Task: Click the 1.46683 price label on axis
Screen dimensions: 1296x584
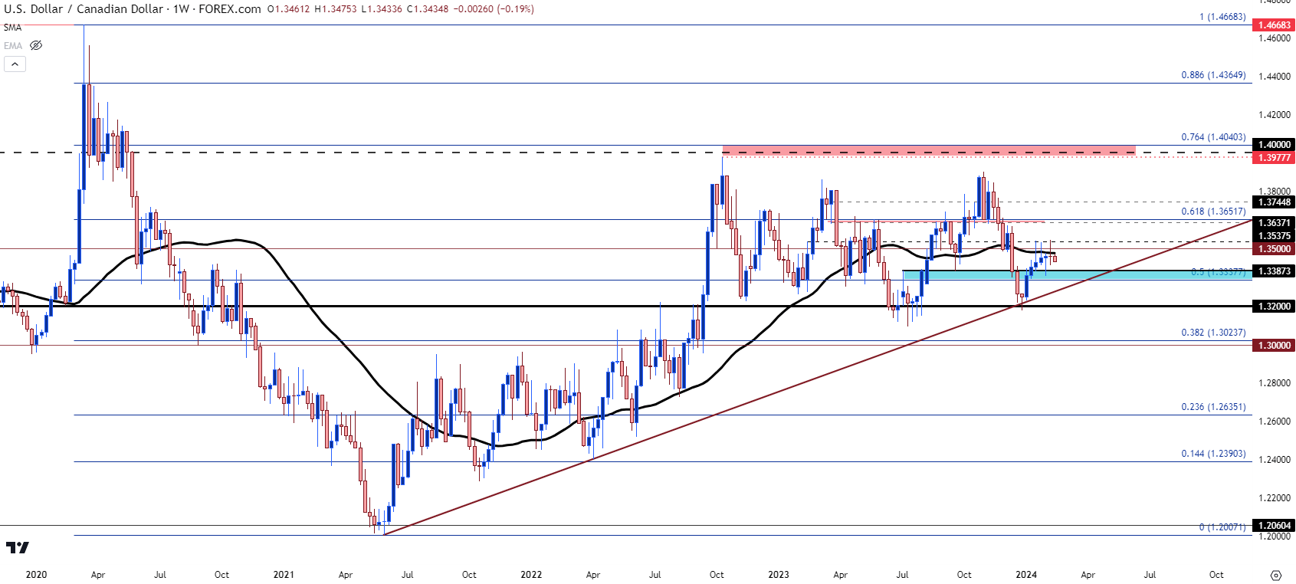Action: (x=1274, y=25)
